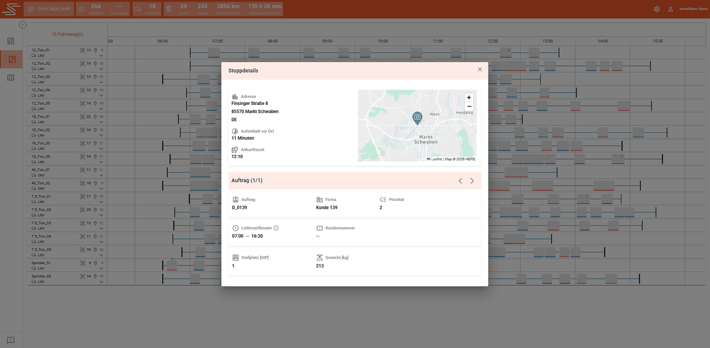Select the 18_Ton_05 vehicle name
This screenshot has width=710, height=348.
tap(41, 156)
